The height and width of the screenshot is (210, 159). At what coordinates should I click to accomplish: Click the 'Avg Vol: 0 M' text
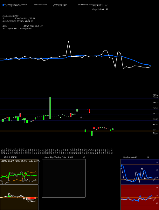click(100, 6)
